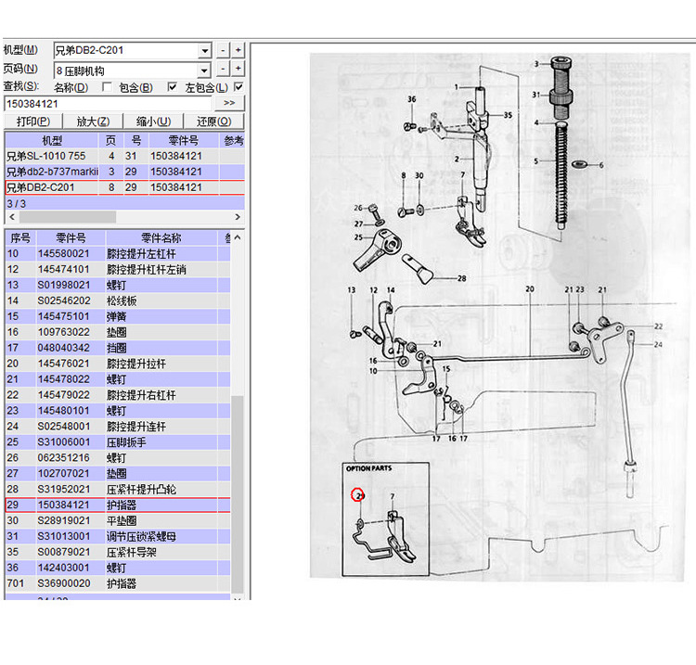
Task: Select part row 30 平垫圈
Action: 118,521
